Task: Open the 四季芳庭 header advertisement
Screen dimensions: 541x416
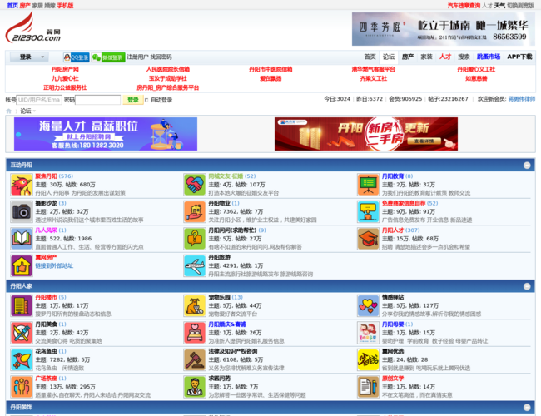Action: 444,29
